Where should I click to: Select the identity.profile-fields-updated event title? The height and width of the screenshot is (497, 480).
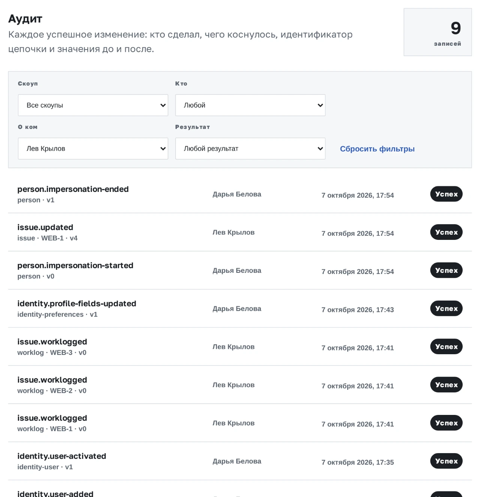coord(77,304)
